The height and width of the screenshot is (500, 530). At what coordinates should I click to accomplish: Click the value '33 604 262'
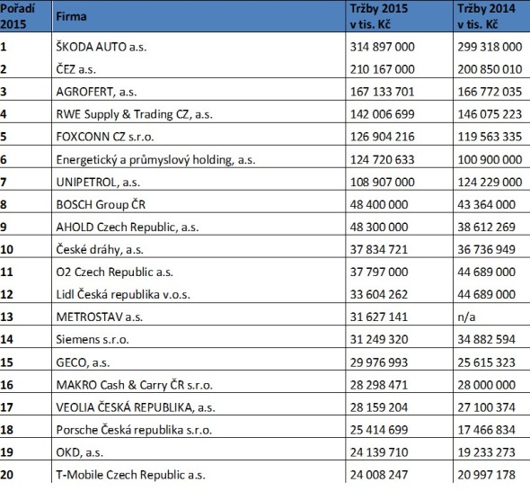click(x=379, y=294)
